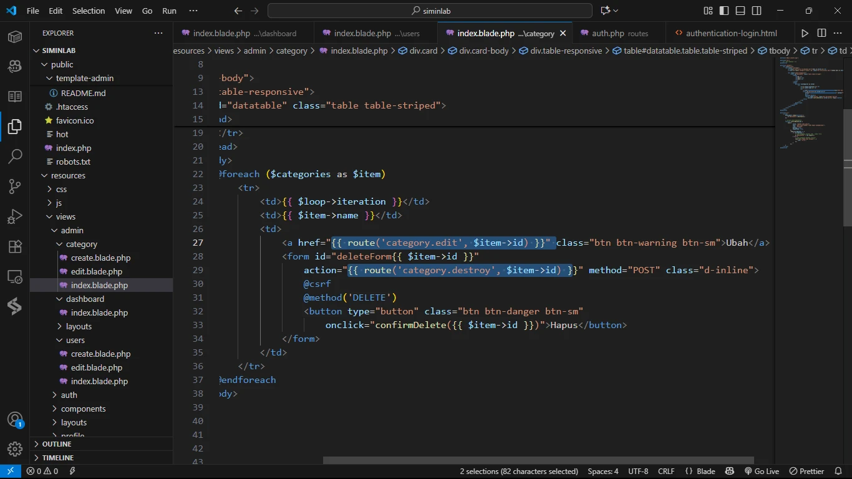Open Remote Explorer in activity bar

point(15,276)
